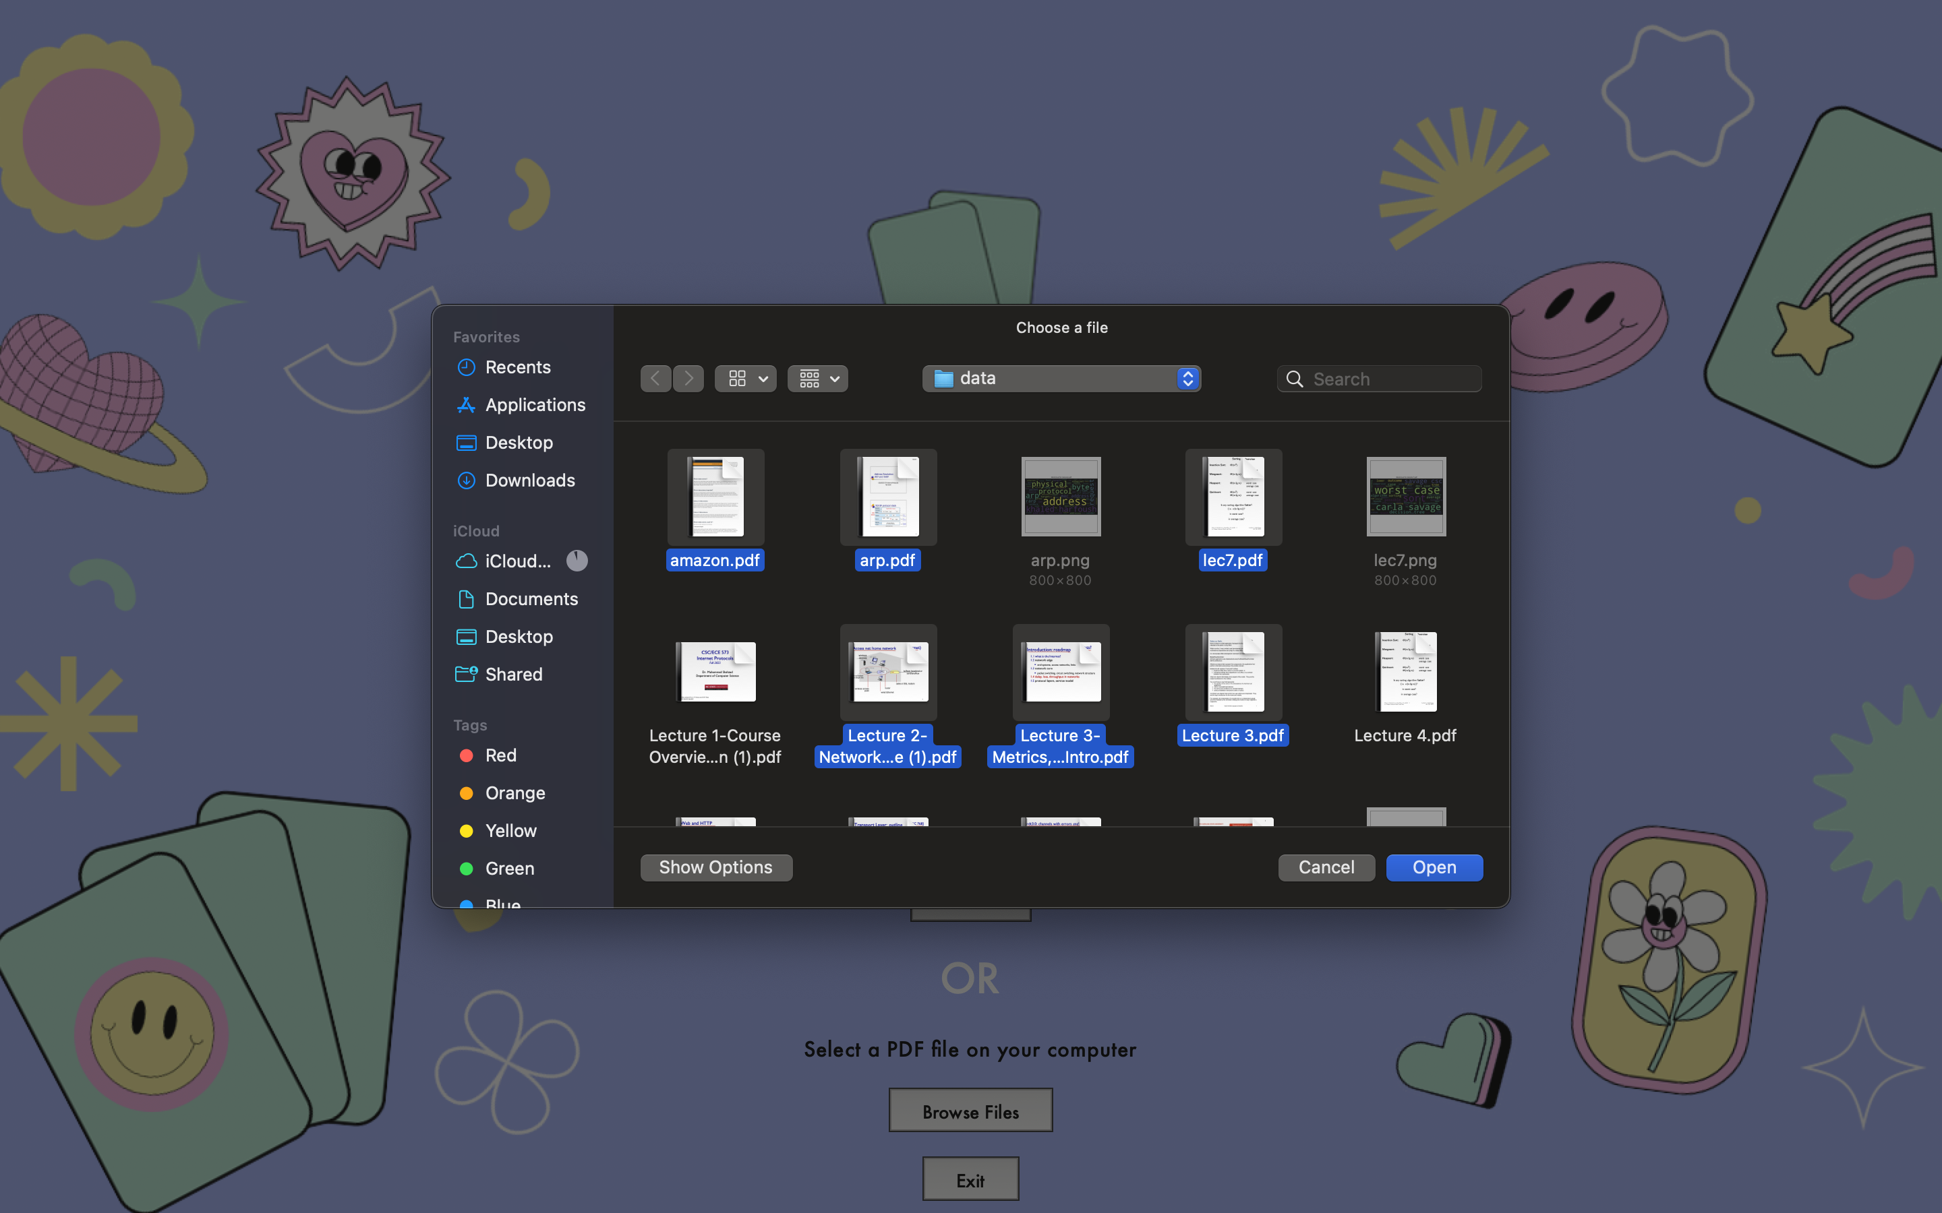
Task: Click the forward navigation arrow
Action: coord(688,379)
